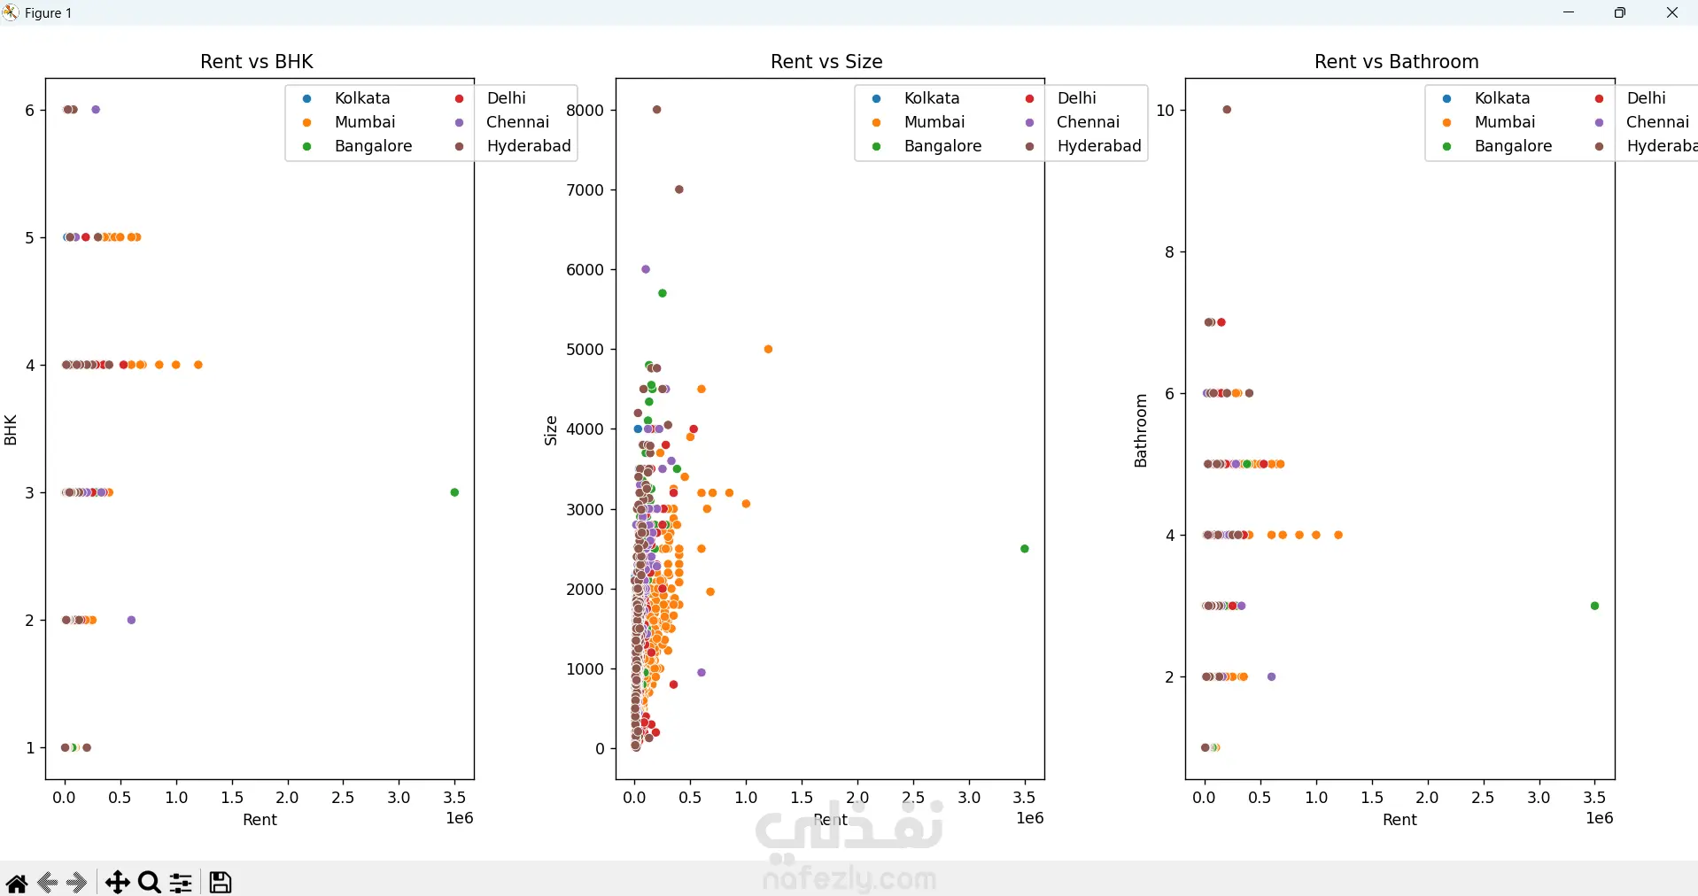Go forward to the next view
1698x896 pixels.
(x=77, y=883)
